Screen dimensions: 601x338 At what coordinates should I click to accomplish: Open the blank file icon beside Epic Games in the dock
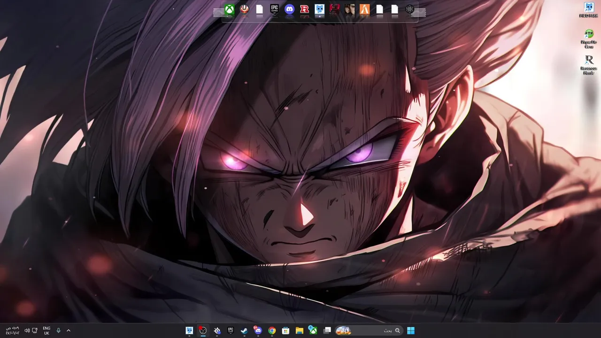pos(259,9)
